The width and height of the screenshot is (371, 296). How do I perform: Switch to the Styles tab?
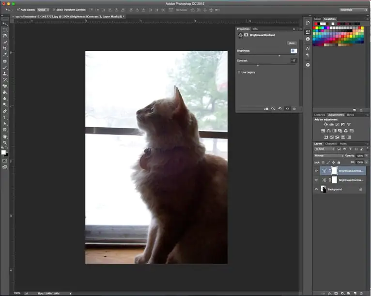[350, 115]
